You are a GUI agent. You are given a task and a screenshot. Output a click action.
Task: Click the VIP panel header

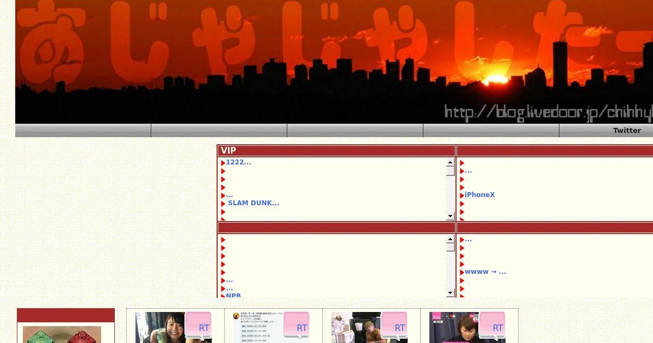[x=336, y=151]
